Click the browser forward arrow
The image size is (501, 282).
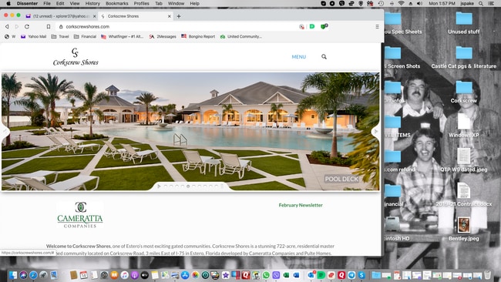(17, 26)
